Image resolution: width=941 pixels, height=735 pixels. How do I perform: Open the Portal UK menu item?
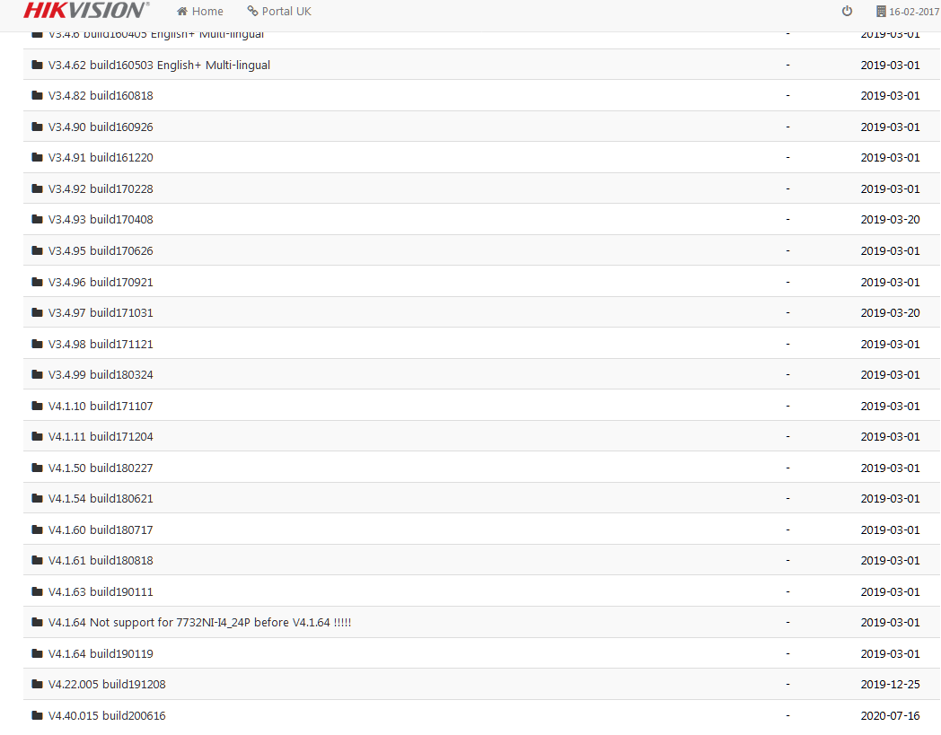[x=286, y=12]
